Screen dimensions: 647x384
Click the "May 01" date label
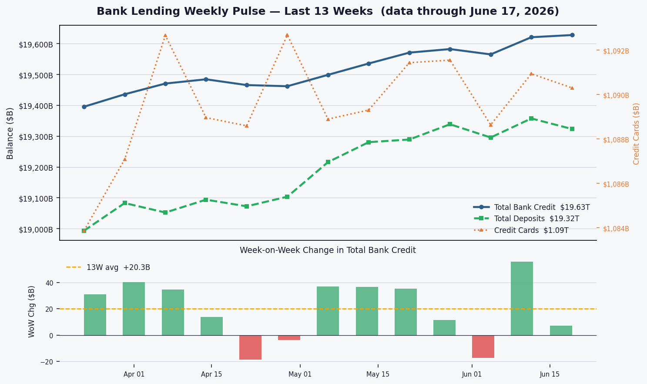click(x=300, y=374)
